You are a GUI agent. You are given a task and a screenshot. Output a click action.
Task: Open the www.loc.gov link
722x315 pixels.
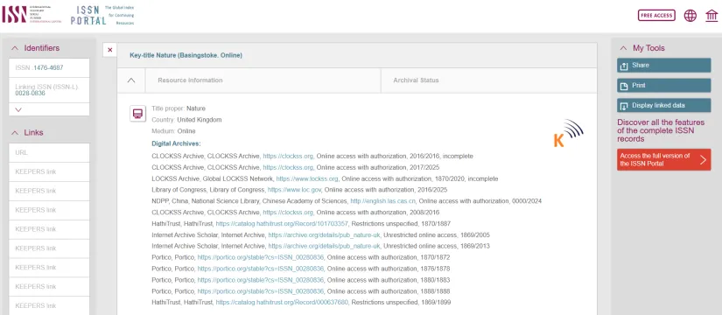295,190
